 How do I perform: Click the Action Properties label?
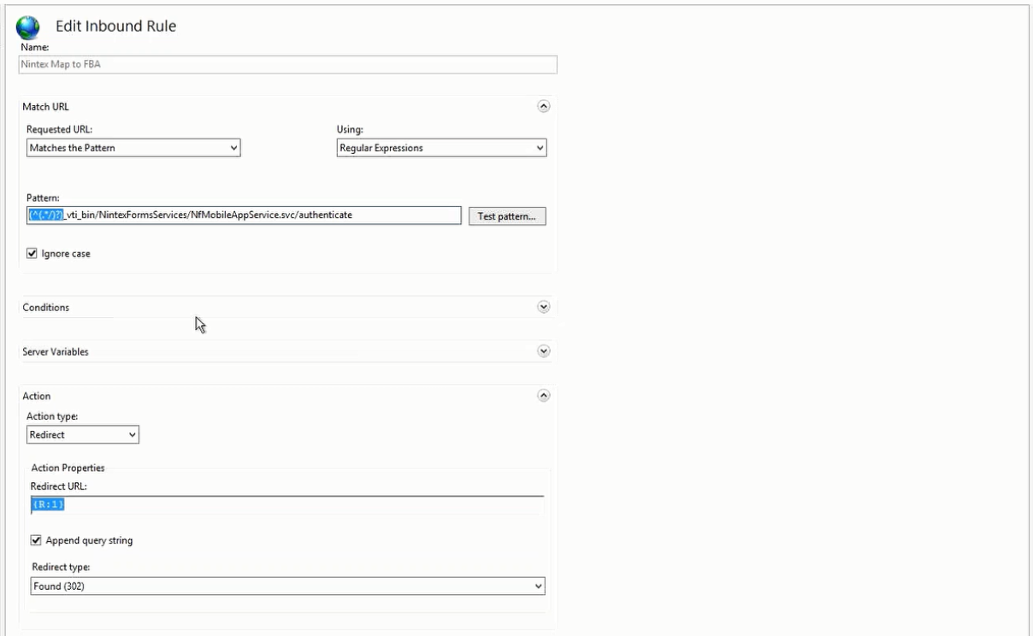click(68, 468)
